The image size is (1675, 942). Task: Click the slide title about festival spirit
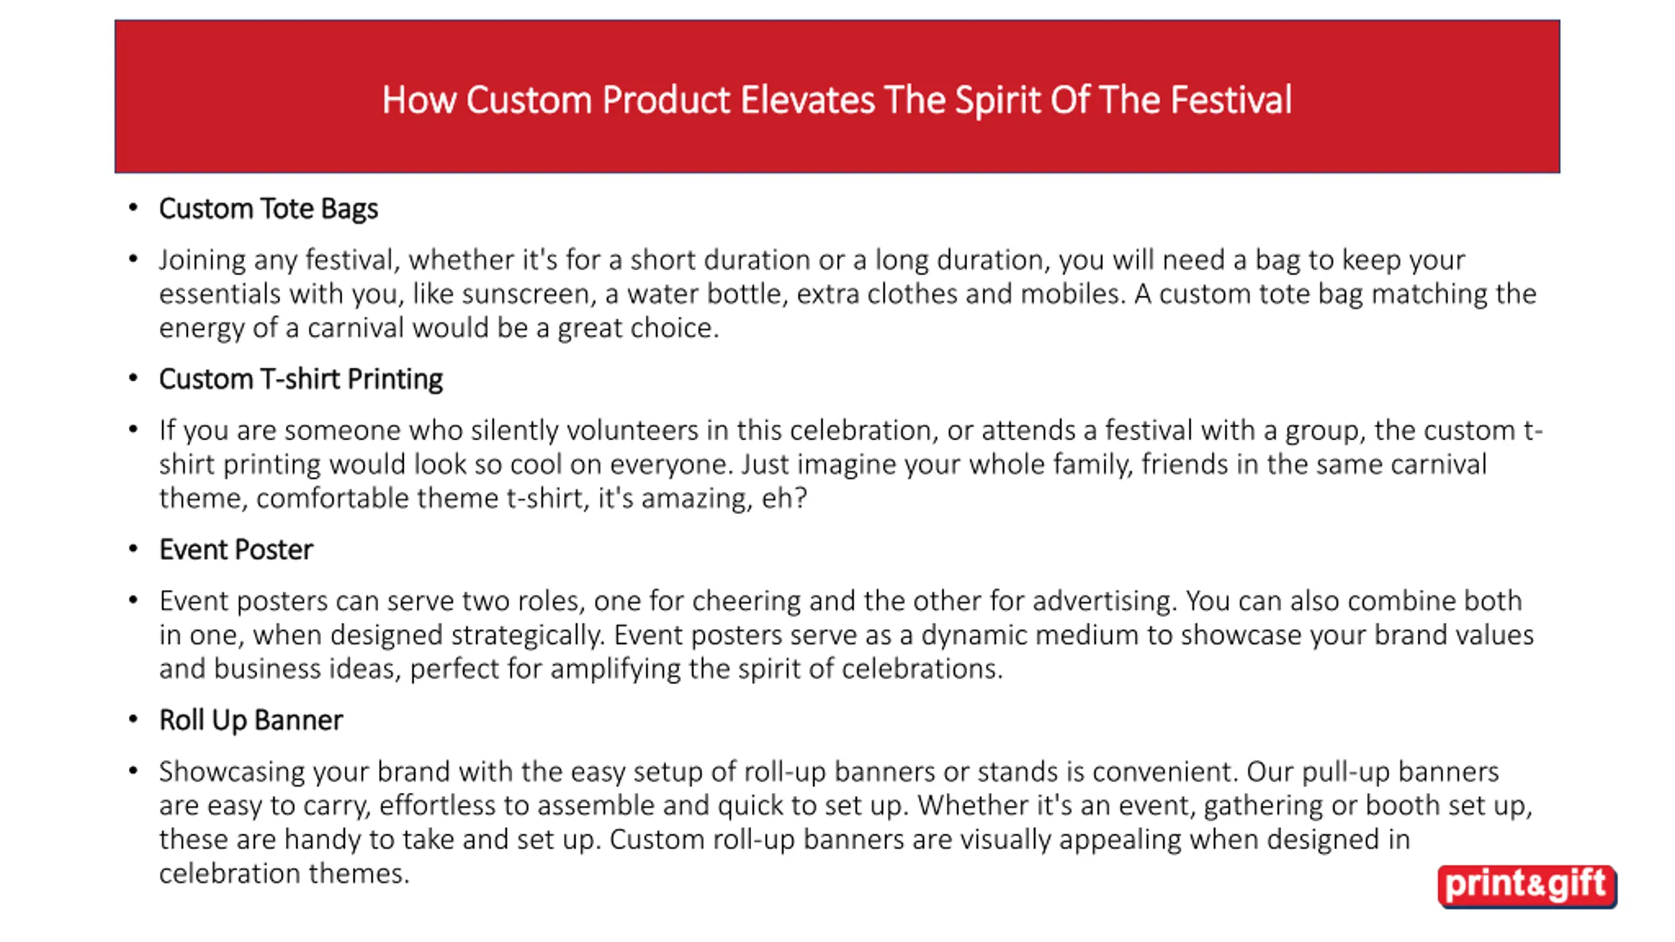coord(837,99)
